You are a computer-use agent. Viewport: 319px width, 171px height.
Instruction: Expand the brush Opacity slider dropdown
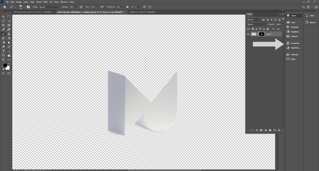tap(76, 7)
